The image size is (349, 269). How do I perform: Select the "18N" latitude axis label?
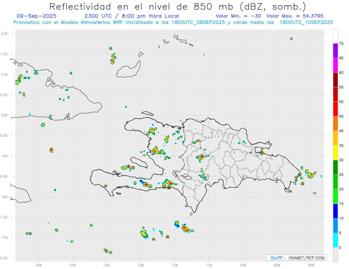point(4,197)
